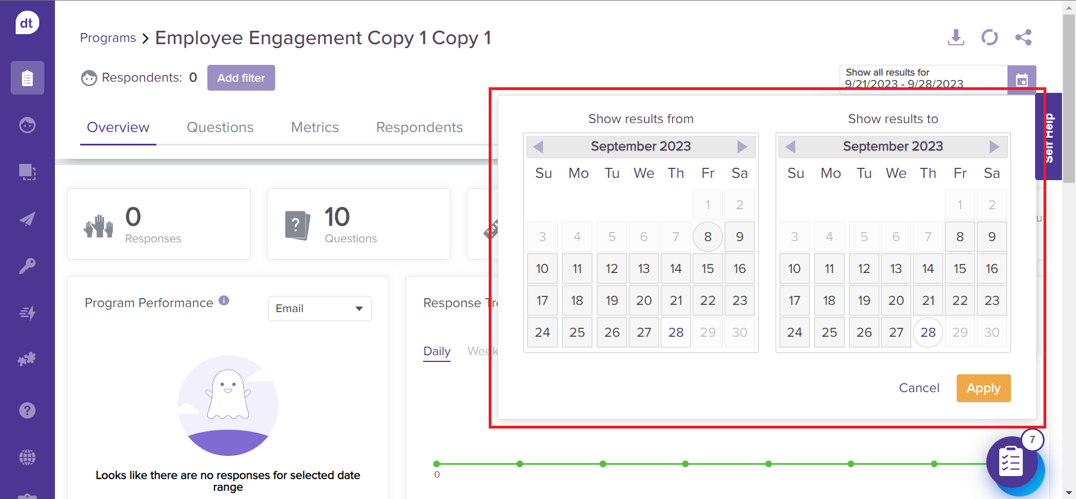
Task: Click the globe icon in sidebar
Action: pos(27,457)
